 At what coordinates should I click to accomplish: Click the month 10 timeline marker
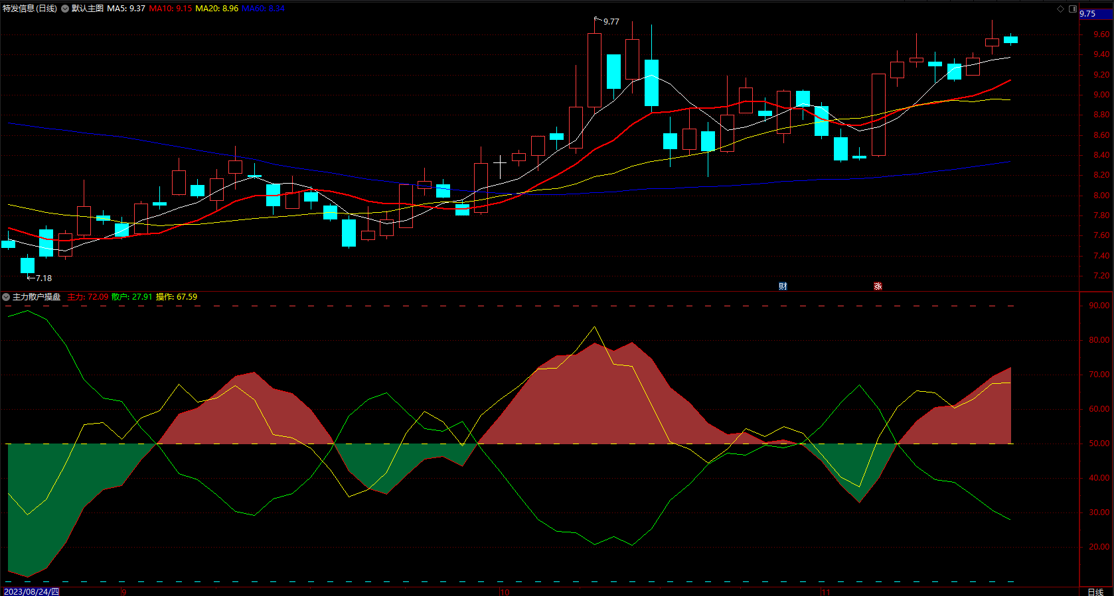pos(505,592)
